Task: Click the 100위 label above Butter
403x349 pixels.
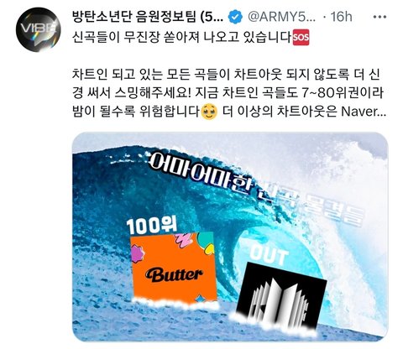Action: click(151, 226)
